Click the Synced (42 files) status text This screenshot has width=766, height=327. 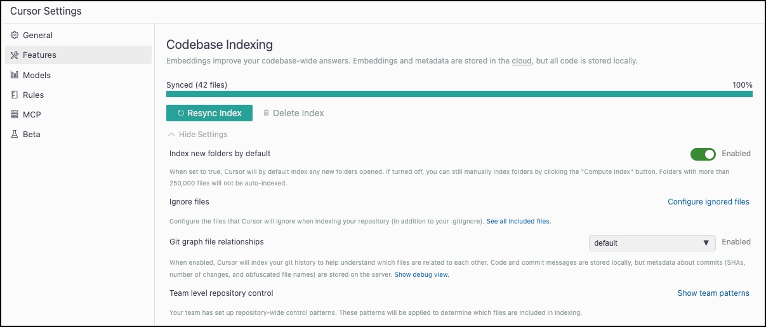pos(197,85)
